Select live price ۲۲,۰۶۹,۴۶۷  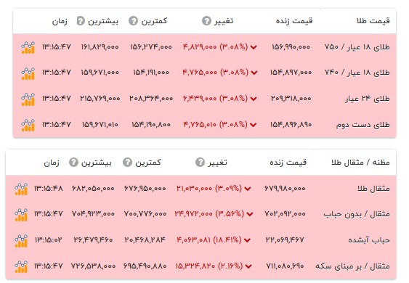[285, 239]
